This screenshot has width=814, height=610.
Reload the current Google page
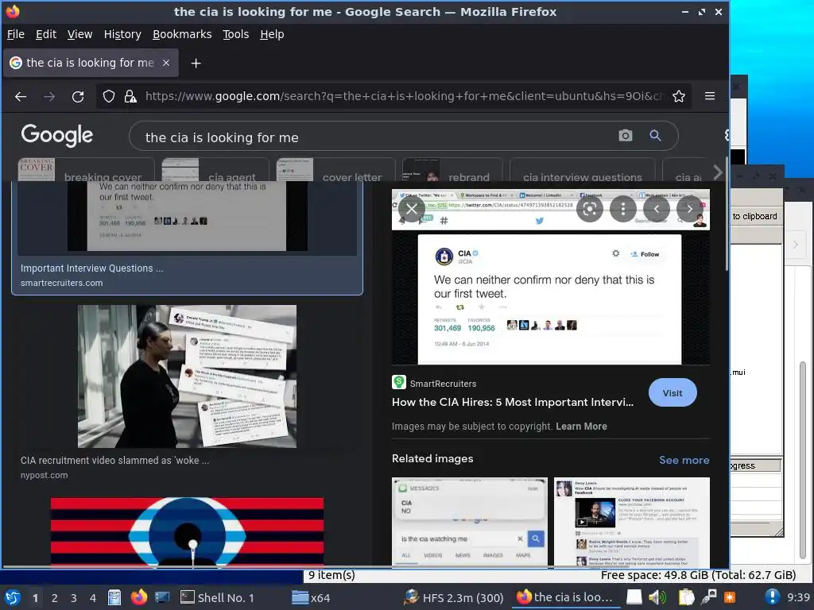coord(78,96)
